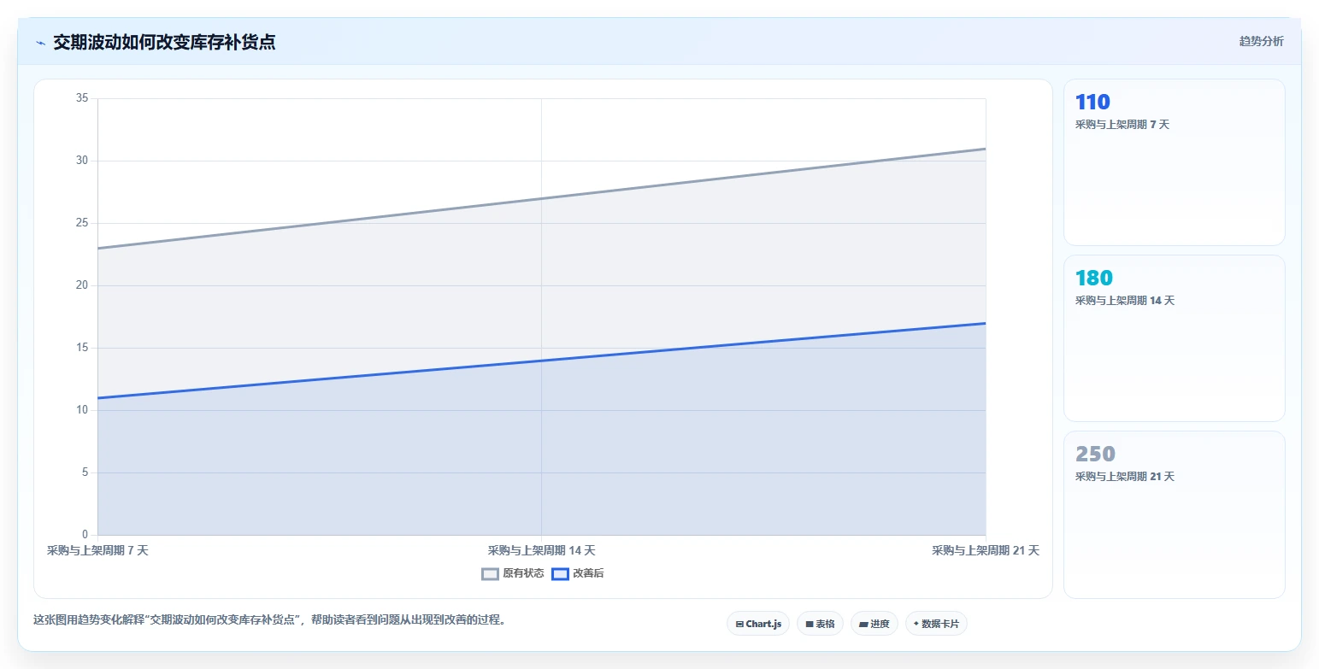This screenshot has width=1319, height=669.
Task: Click the 表格 tag
Action: [x=820, y=624]
